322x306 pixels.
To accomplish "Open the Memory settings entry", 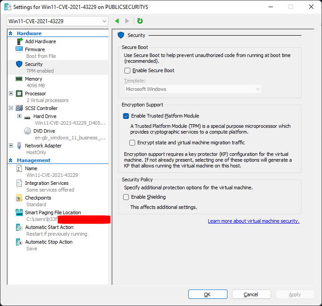I will pos(33,79).
